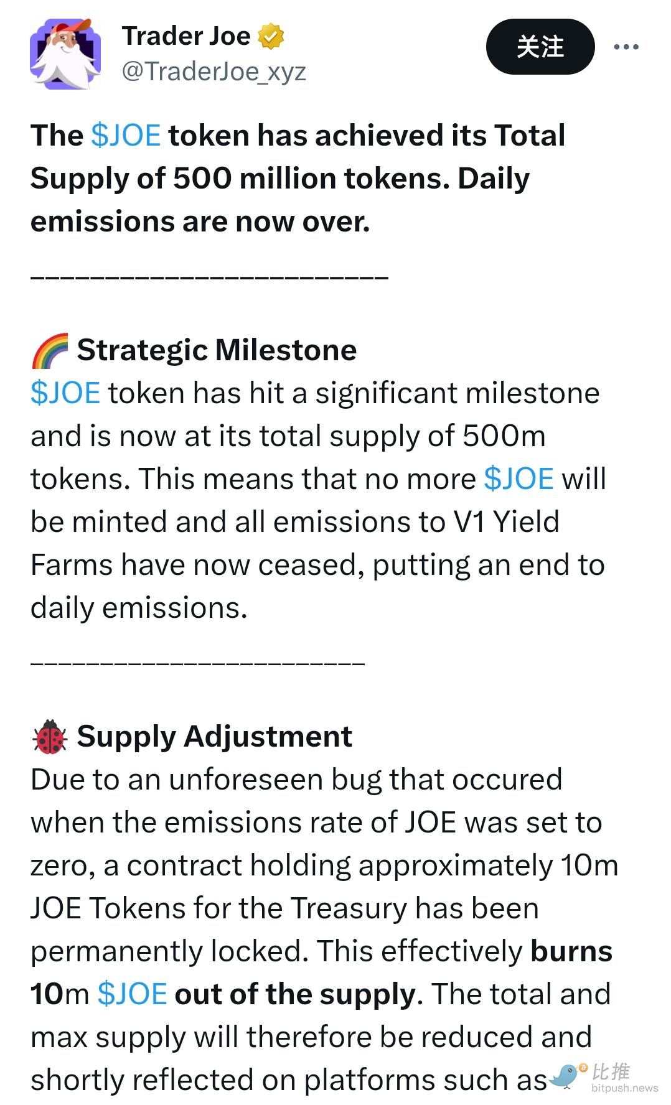Click $JOE cashtag before 'will be minted'
This screenshot has height=1105, width=671.
(518, 479)
